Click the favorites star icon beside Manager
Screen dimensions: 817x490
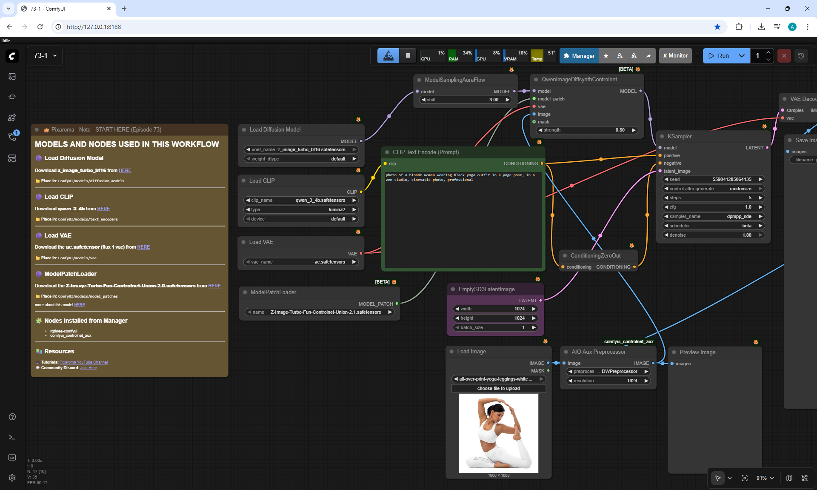click(x=606, y=56)
